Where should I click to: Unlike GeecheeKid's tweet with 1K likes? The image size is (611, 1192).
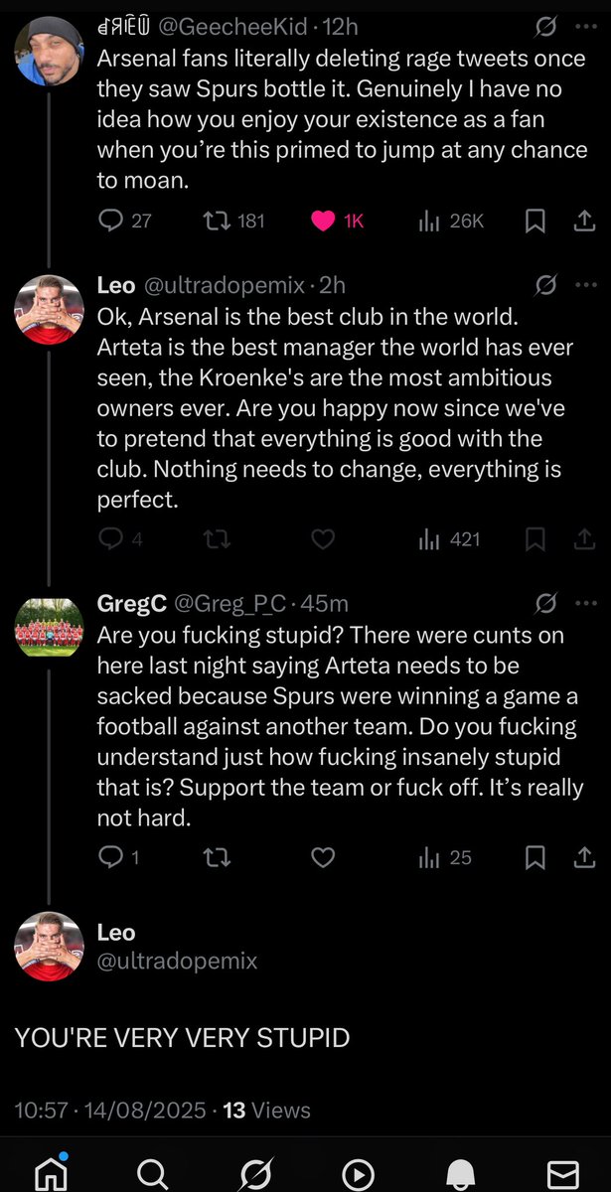[x=324, y=221]
